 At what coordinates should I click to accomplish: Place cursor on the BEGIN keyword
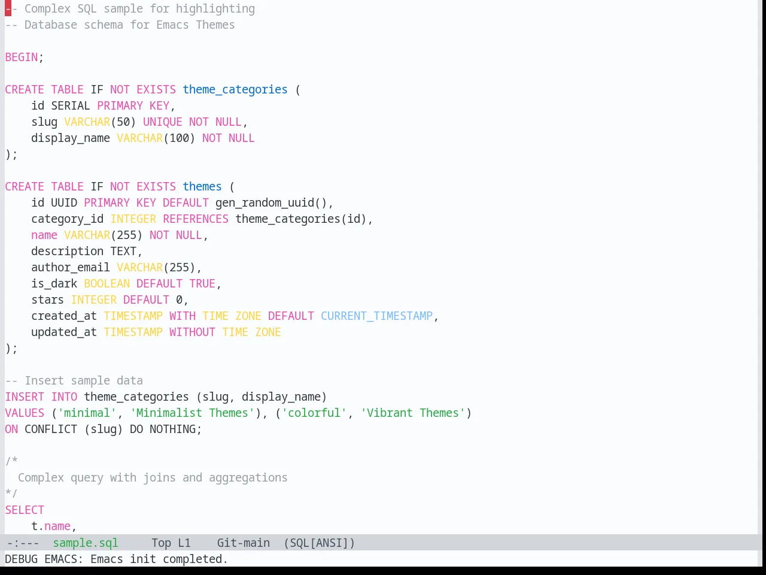[22, 57]
